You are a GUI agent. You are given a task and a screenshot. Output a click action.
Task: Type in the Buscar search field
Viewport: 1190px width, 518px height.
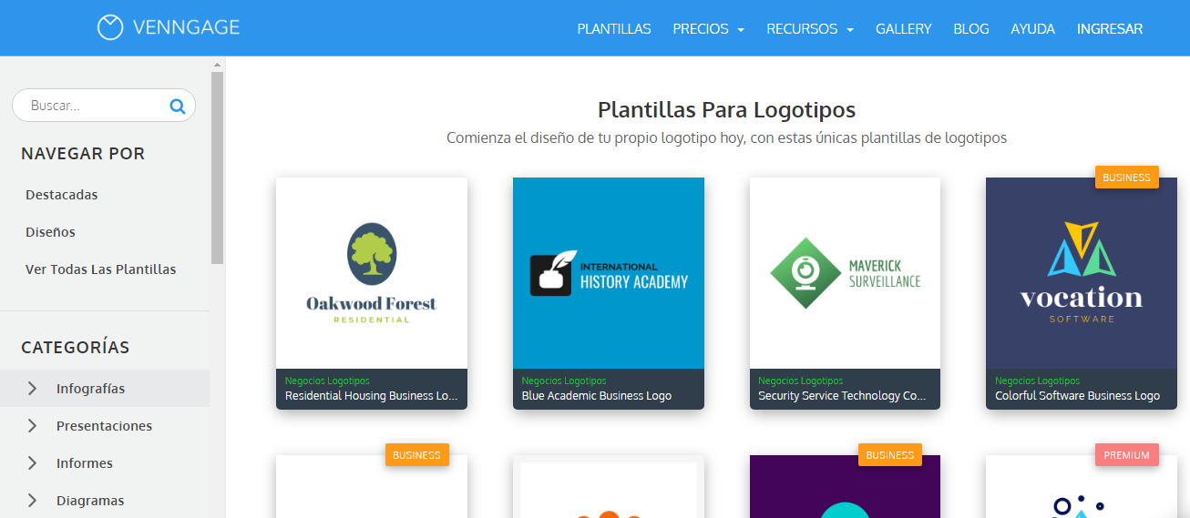[91, 106]
